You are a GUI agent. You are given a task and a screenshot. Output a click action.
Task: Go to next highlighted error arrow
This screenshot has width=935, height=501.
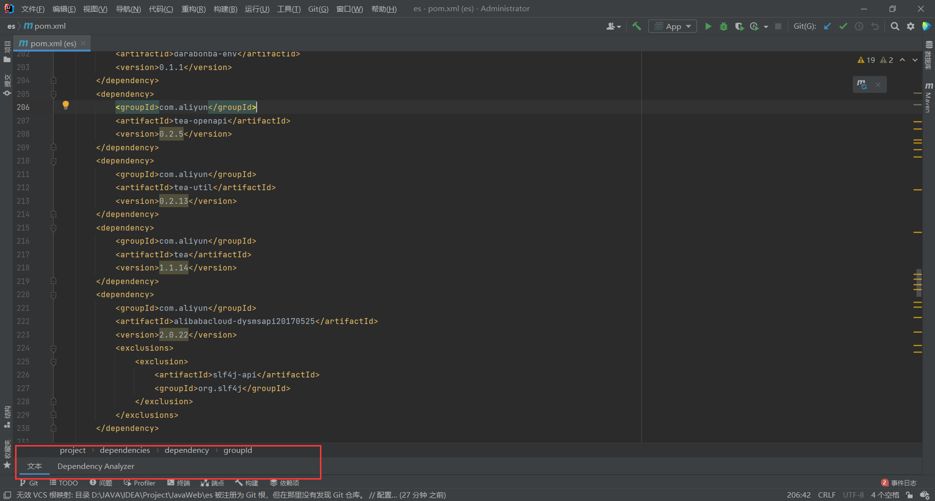pyautogui.click(x=915, y=60)
